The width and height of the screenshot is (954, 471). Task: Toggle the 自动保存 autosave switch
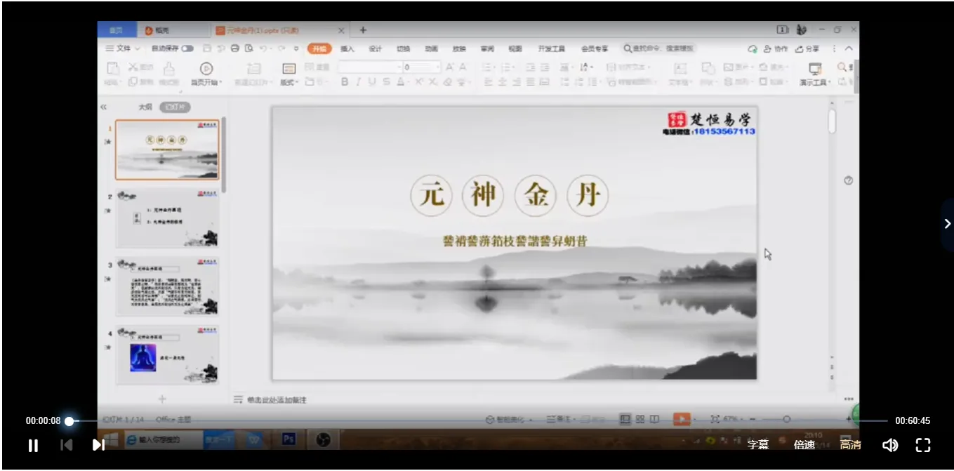point(187,48)
